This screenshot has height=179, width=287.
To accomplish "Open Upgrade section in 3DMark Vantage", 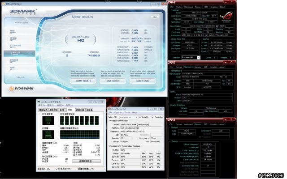I will coord(14,60).
